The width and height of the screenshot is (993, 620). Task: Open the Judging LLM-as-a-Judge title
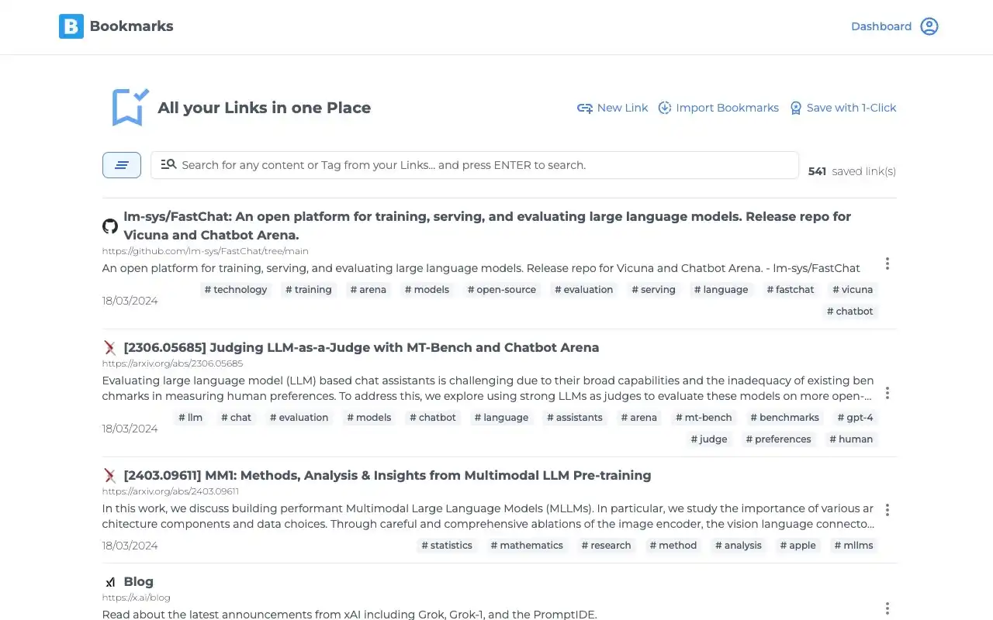361,347
